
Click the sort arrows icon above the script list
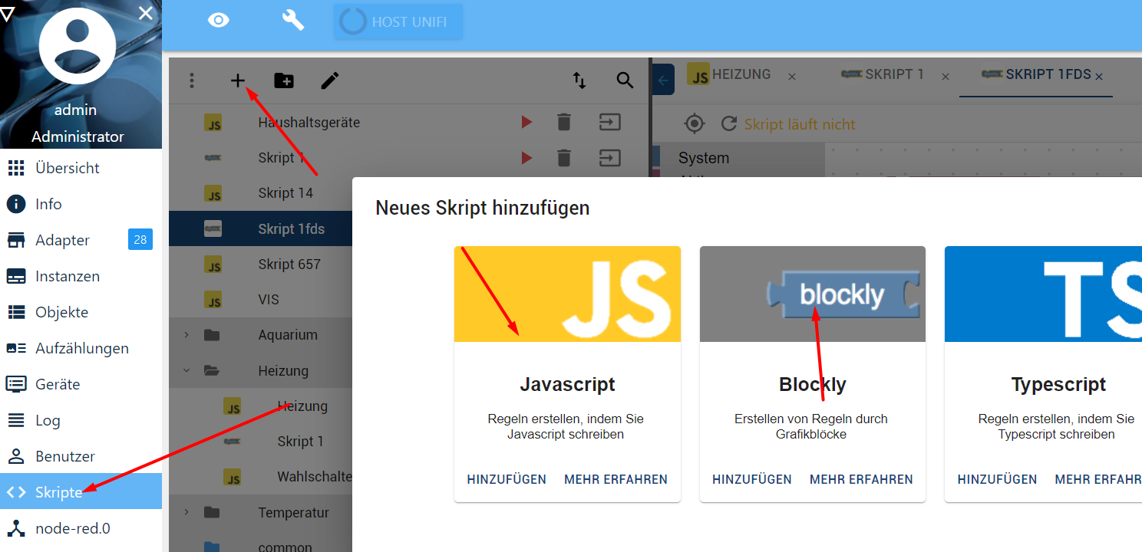click(x=579, y=80)
